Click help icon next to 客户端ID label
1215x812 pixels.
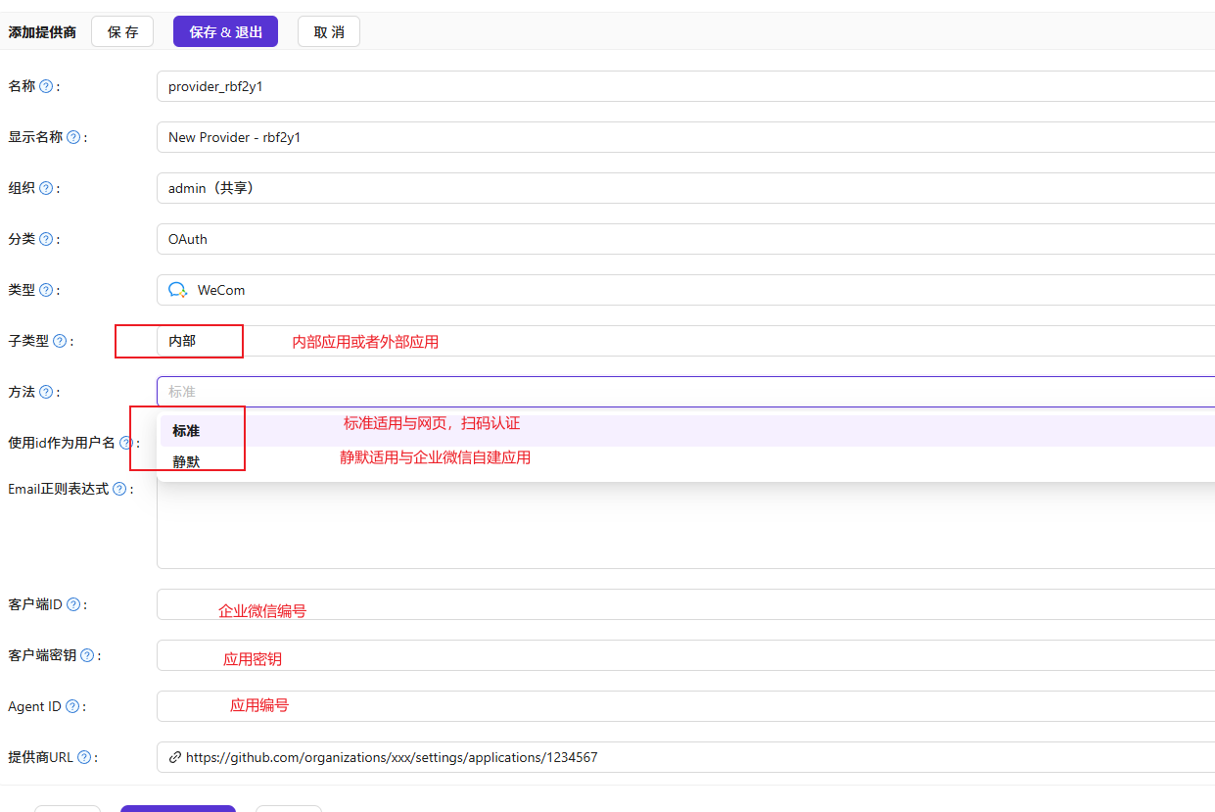pyautogui.click(x=73, y=604)
